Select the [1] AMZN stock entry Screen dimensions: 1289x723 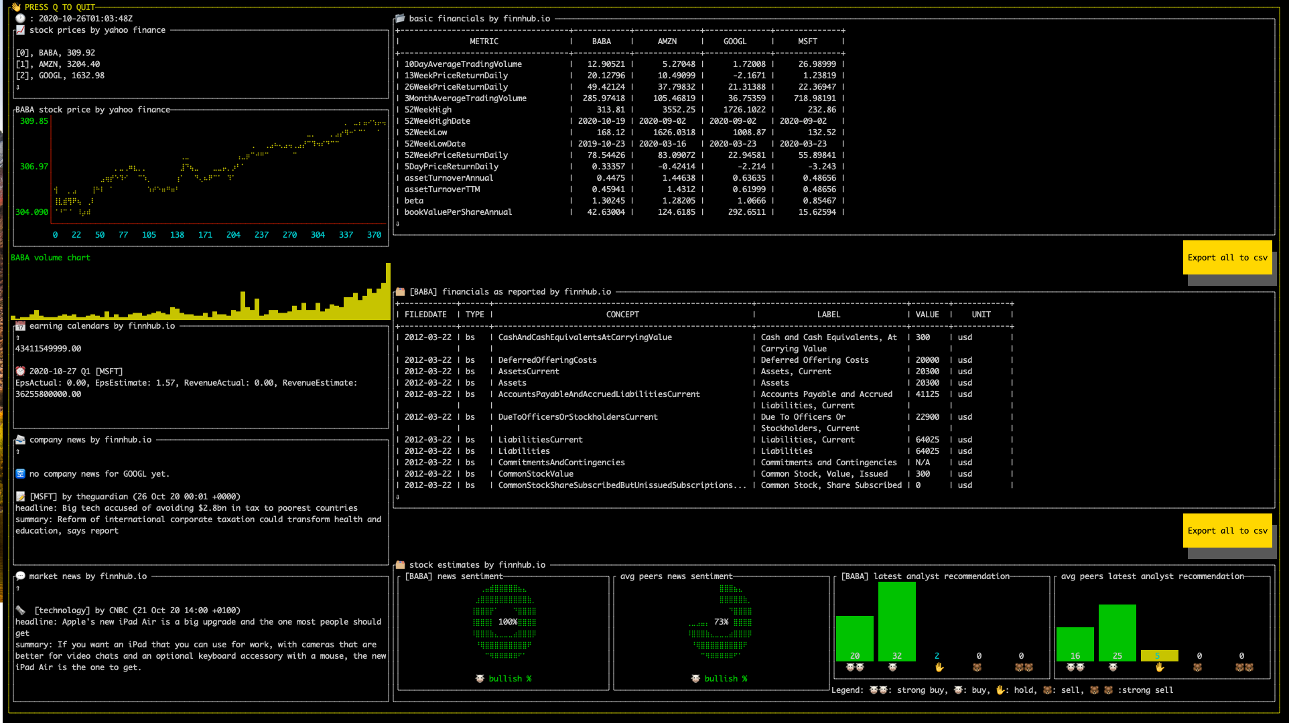pyautogui.click(x=58, y=64)
